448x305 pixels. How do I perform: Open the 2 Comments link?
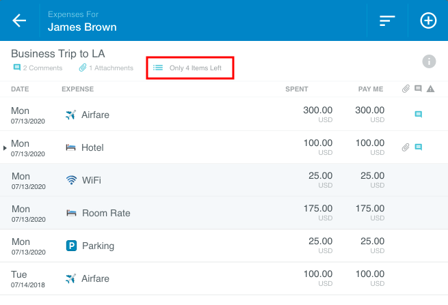[38, 68]
